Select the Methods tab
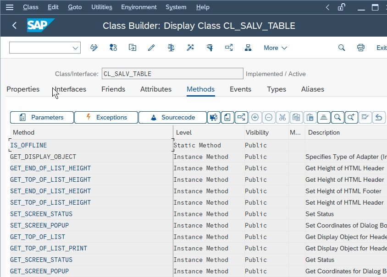 click(200, 89)
